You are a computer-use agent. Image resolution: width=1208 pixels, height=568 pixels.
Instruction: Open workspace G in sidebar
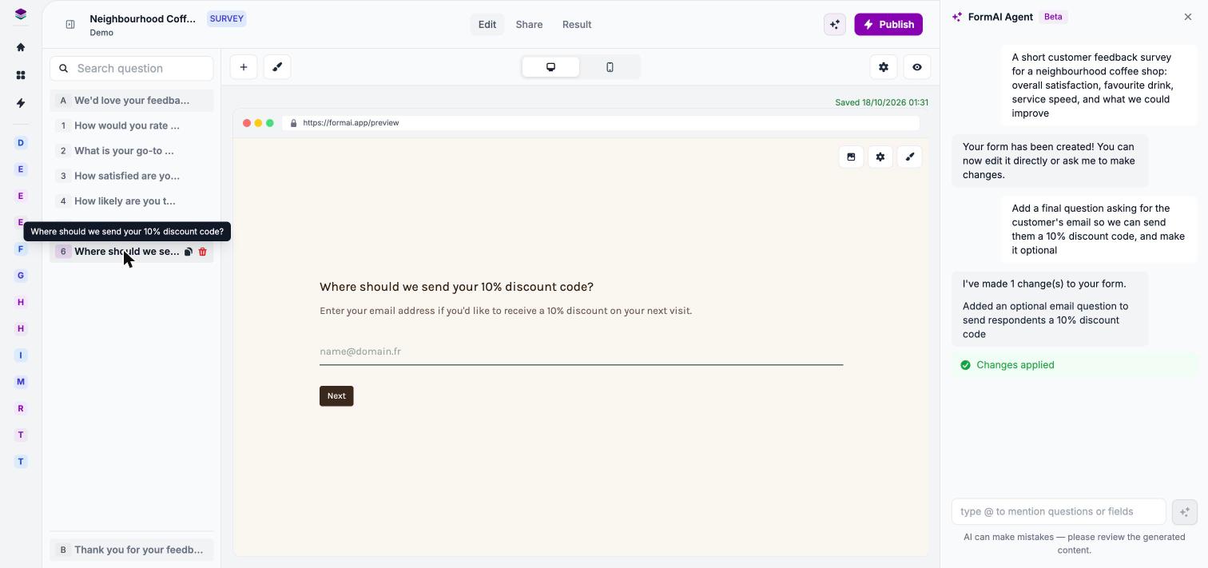point(21,276)
